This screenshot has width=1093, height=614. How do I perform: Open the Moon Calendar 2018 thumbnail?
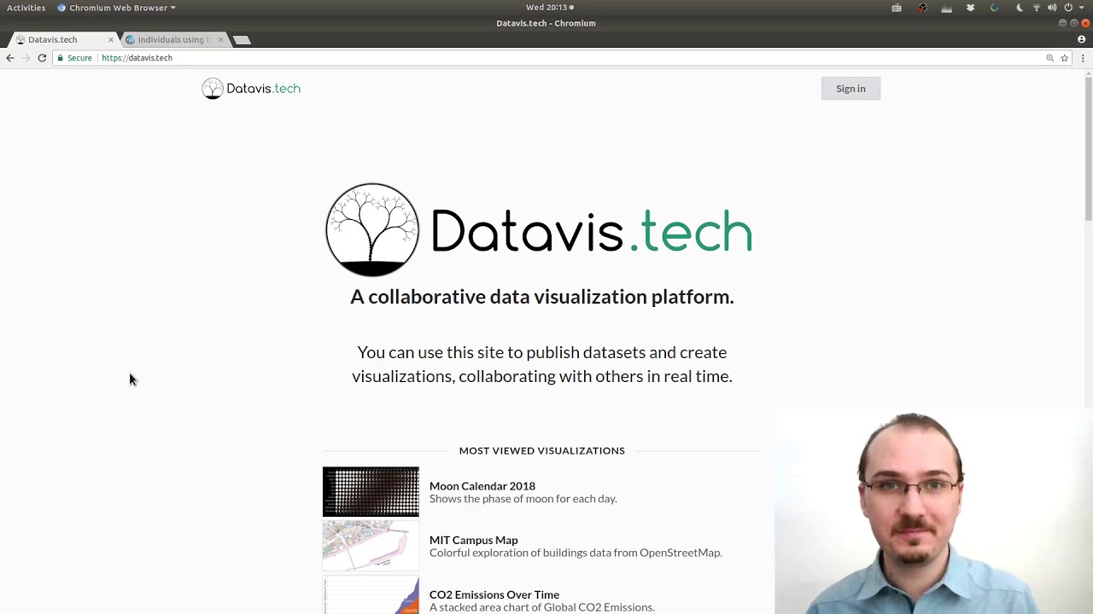(x=371, y=491)
